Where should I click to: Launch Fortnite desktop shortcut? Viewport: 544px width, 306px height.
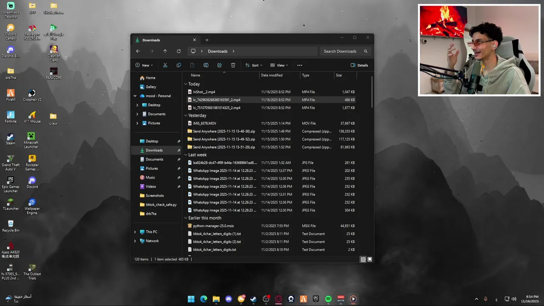click(x=11, y=117)
